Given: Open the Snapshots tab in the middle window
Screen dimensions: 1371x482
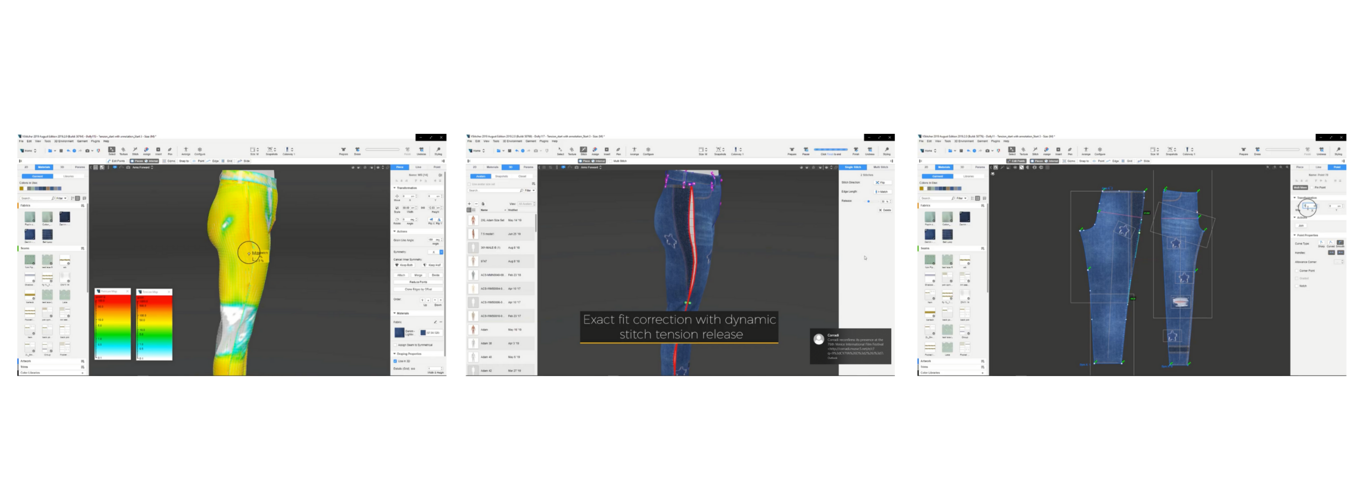Looking at the screenshot, I should [502, 176].
